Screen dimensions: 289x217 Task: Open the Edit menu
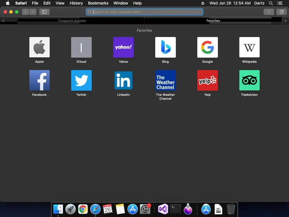point(47,3)
